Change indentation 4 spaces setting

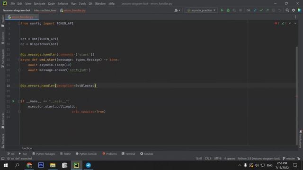(x=229, y=159)
